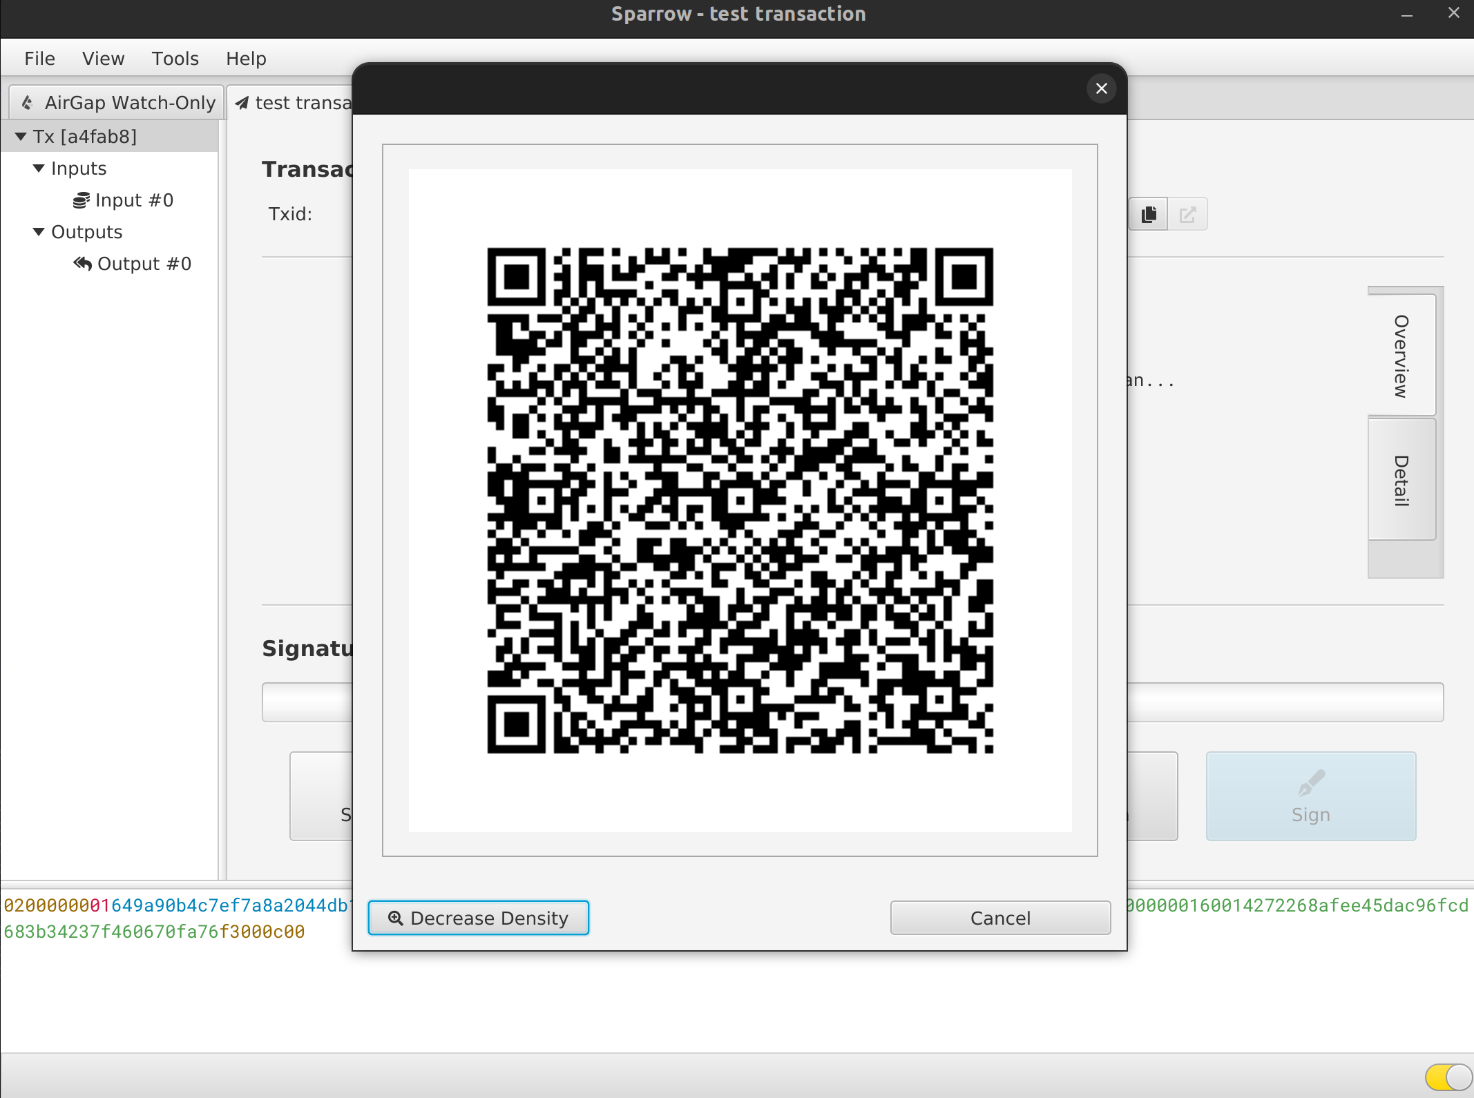Click the pen icon on Sign button
The width and height of the screenshot is (1474, 1098).
(1311, 783)
